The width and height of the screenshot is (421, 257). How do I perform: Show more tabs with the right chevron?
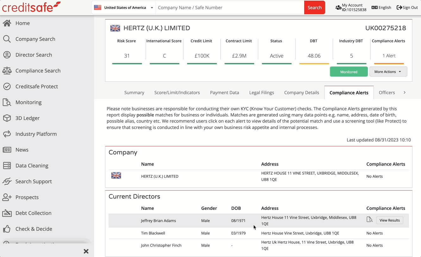[x=405, y=92]
